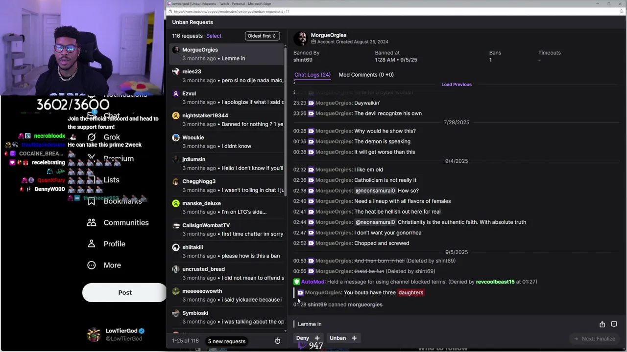Click the report feedback icon at bottom right

tap(614, 324)
